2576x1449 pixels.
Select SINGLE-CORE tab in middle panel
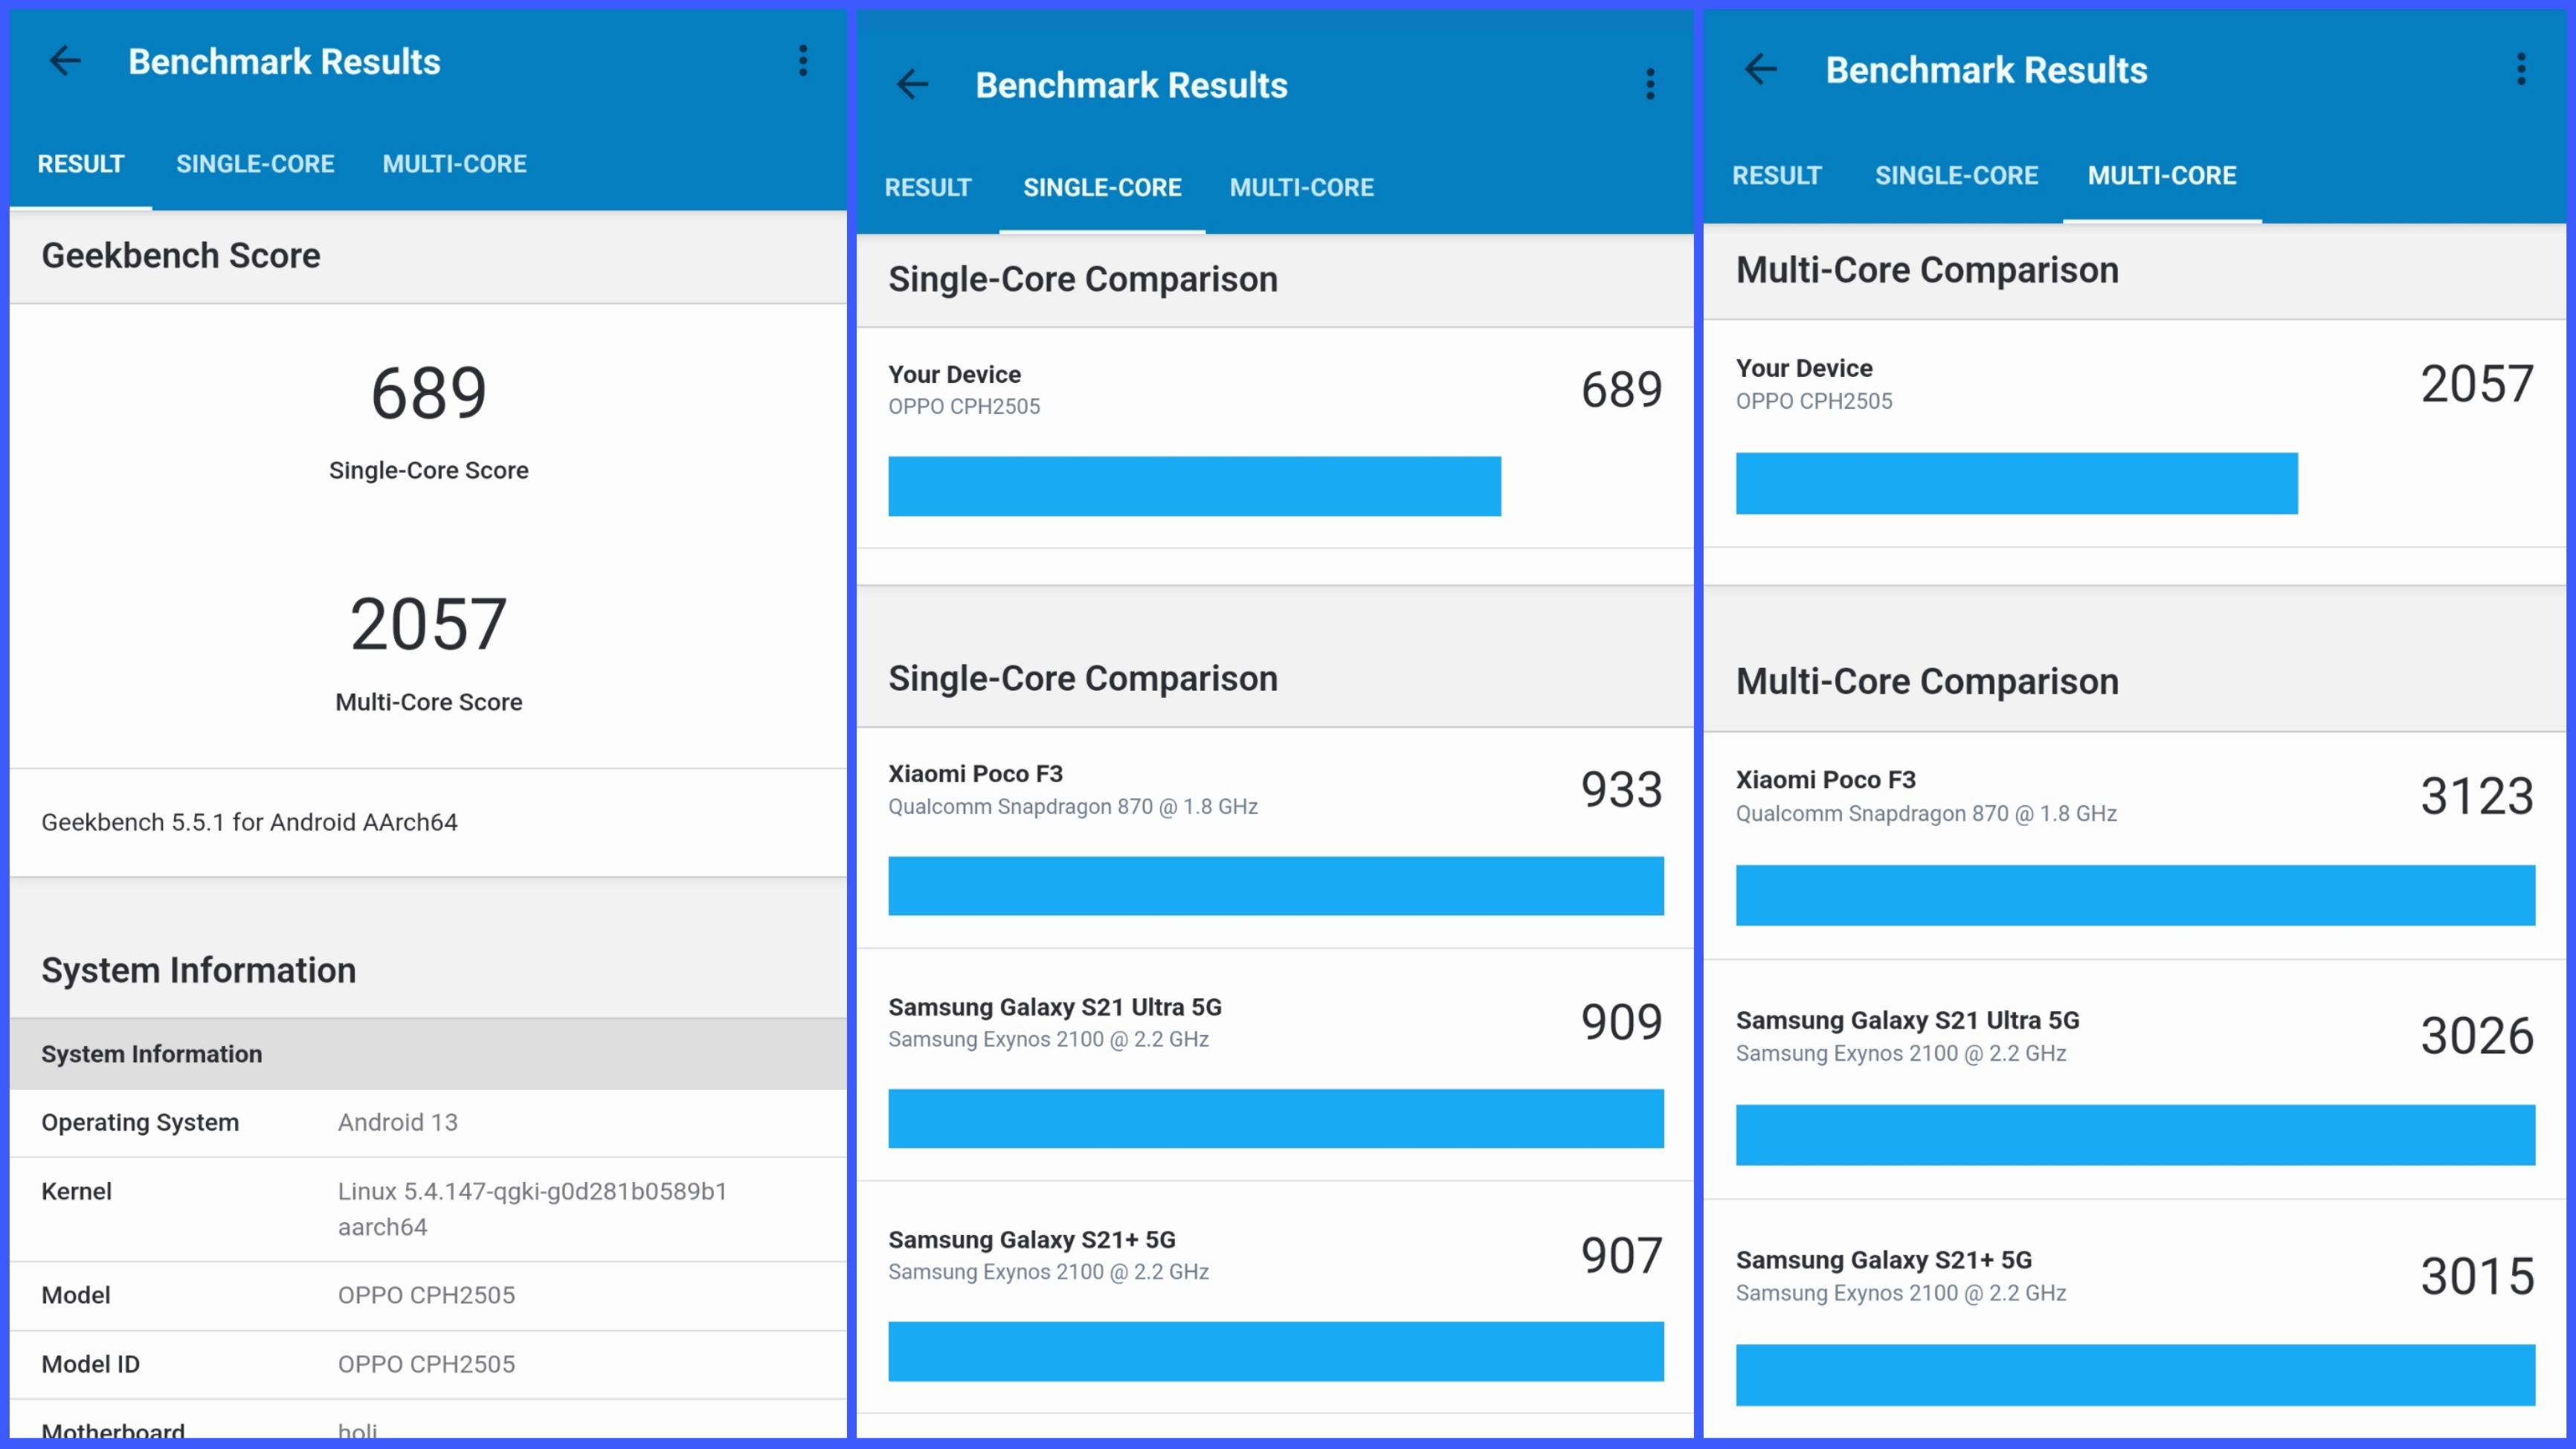(1102, 188)
